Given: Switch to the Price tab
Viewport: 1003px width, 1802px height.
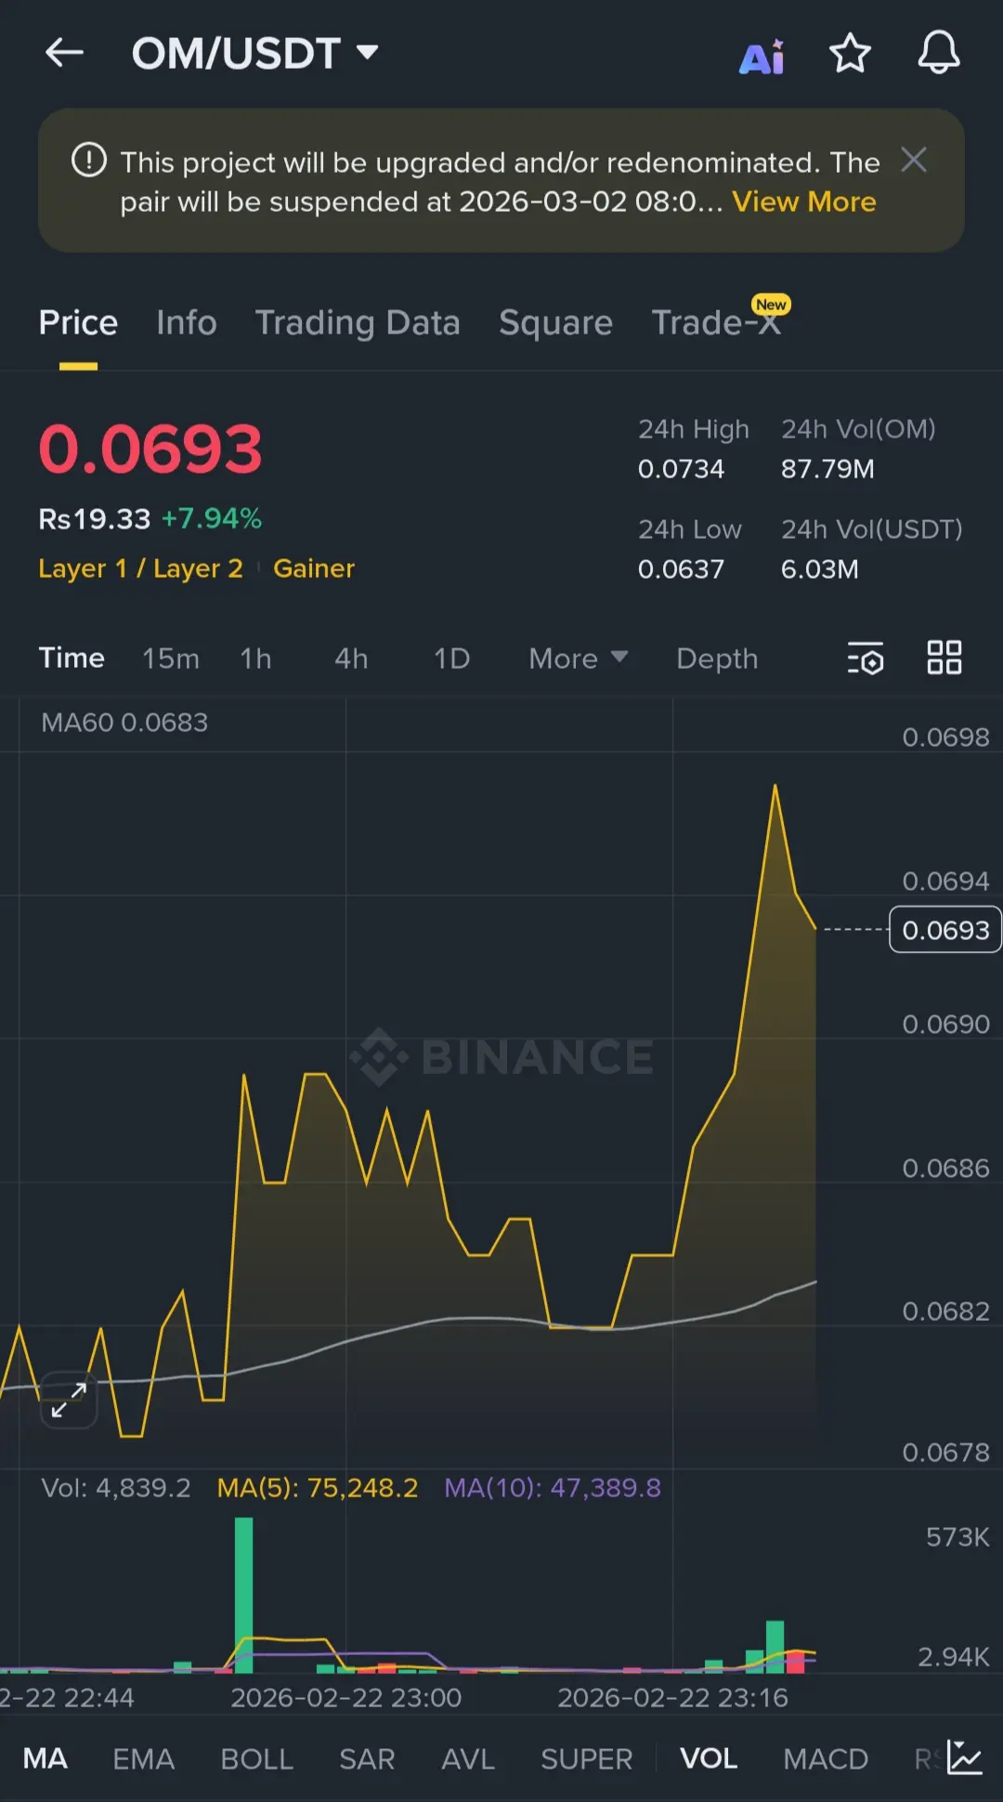Looking at the screenshot, I should click(x=78, y=322).
